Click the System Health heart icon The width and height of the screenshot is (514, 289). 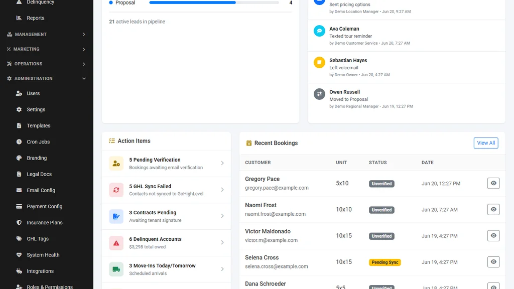(x=19, y=254)
